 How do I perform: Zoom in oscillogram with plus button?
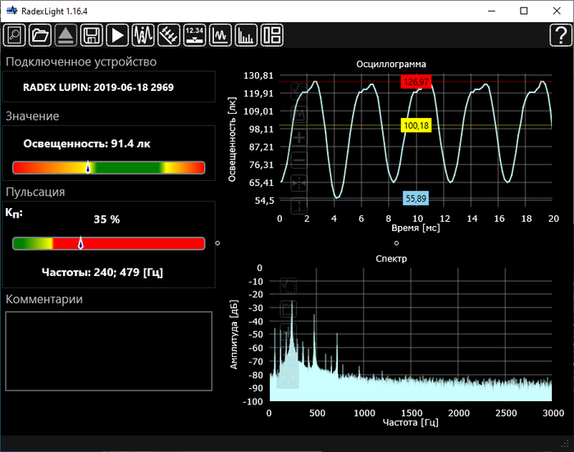(x=299, y=137)
